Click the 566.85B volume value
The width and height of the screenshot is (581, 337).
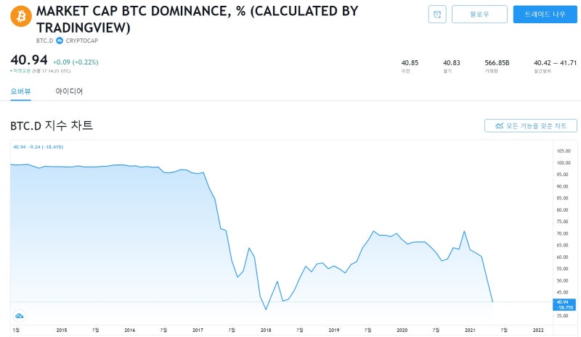(497, 63)
